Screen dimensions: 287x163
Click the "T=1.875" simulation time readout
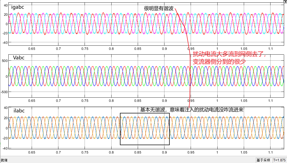pos(279,160)
